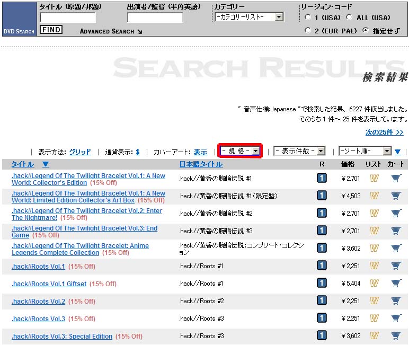The width and height of the screenshot is (409, 345).
Task: Select 指定せず region radio button
Action: click(366, 31)
